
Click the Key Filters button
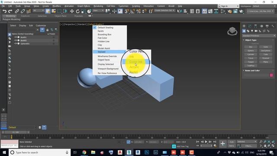pos(249,146)
